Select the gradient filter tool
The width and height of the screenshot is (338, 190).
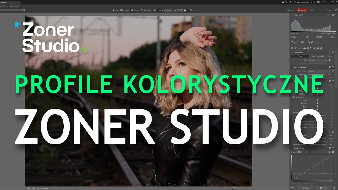tap(318, 48)
